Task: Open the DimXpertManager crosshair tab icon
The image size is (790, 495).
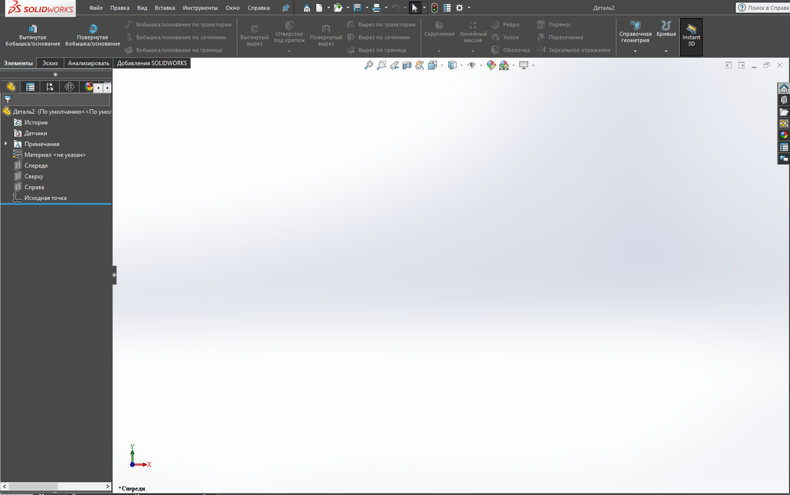Action: [69, 87]
